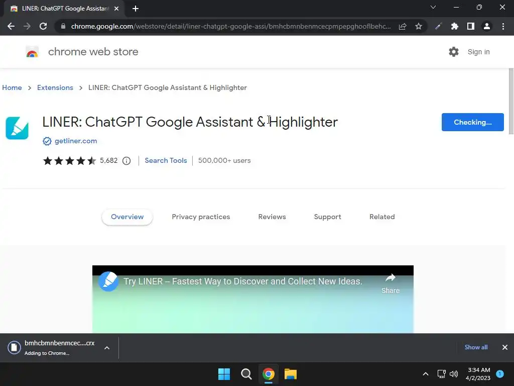Click the Chrome Web Store logo
This screenshot has width=514, height=386.
tap(32, 52)
